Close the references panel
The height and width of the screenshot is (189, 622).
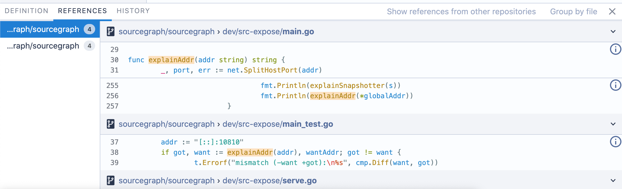click(612, 11)
